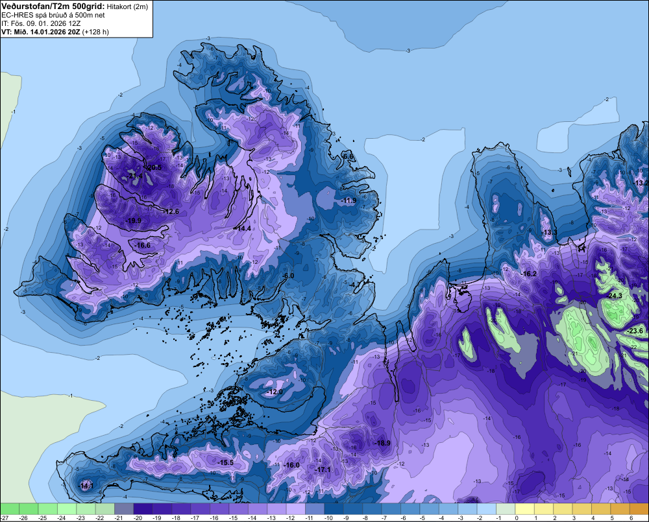Click the '(+128 h)' forecast offset text

95,32
